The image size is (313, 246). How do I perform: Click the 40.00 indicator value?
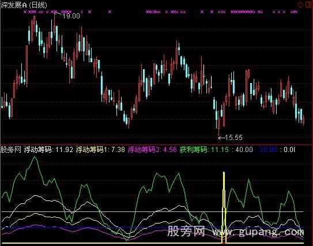[x=244, y=149]
